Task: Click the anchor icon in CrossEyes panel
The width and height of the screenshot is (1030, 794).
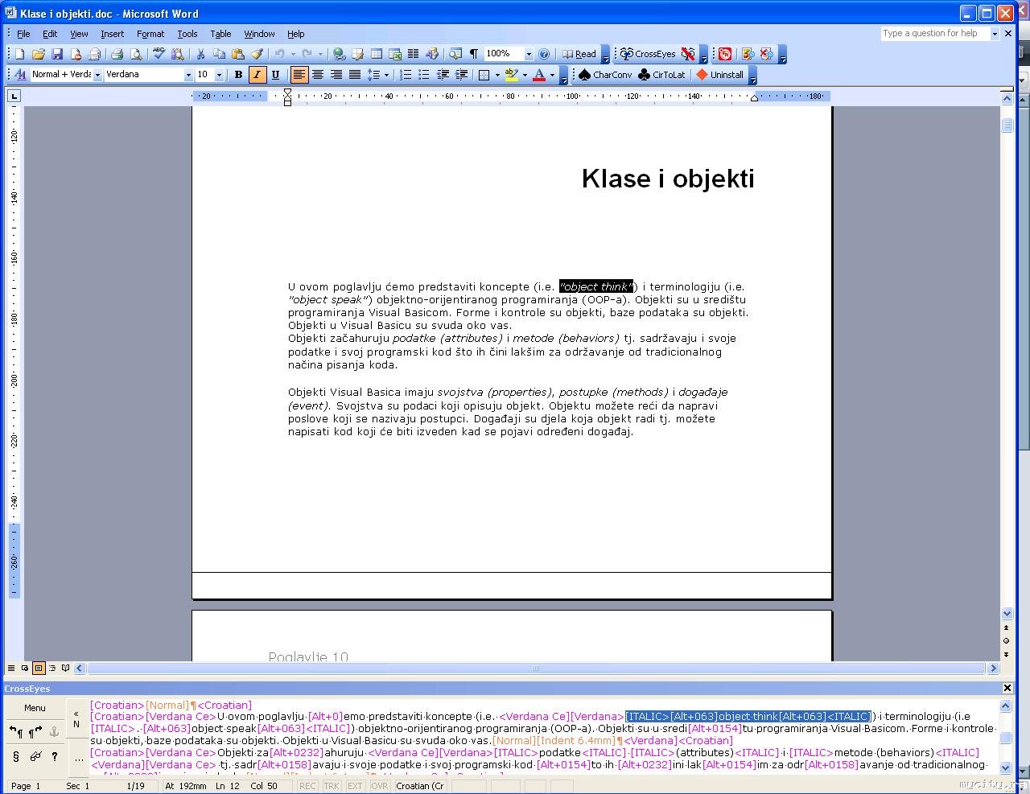Action: pyautogui.click(x=54, y=732)
